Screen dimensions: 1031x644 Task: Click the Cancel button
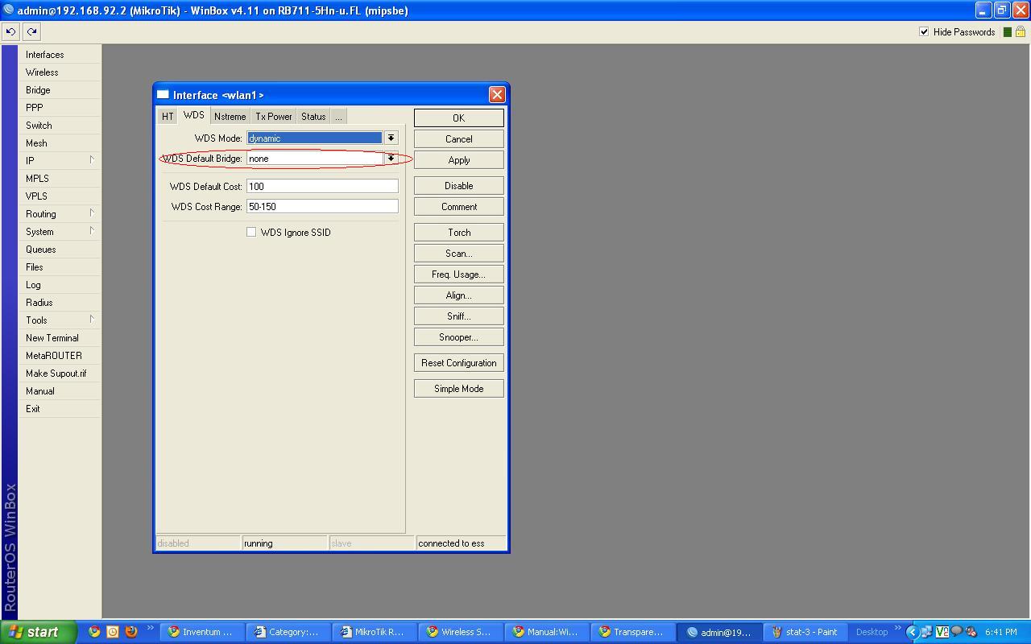pyautogui.click(x=459, y=139)
